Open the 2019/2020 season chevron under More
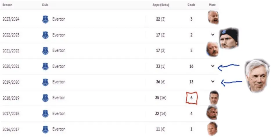The image size is (271, 137). (x=213, y=82)
